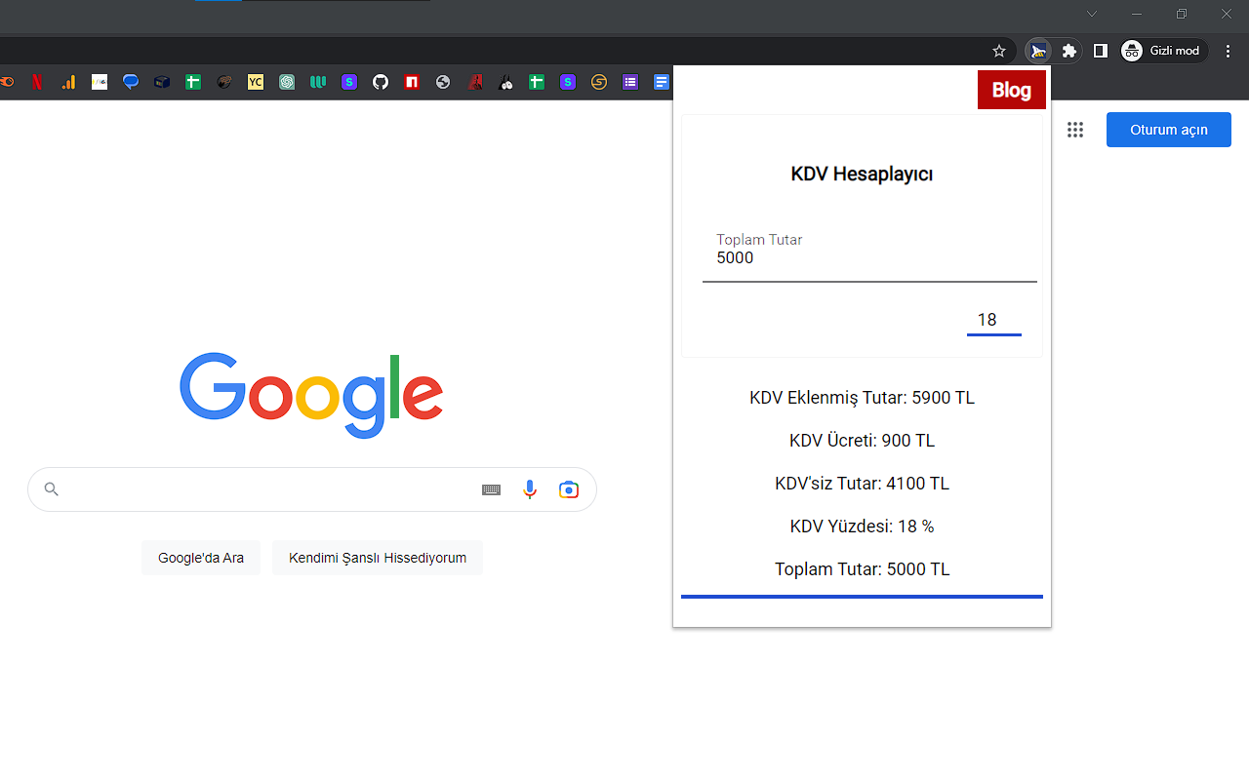Open the red Blog button
The width and height of the screenshot is (1249, 780).
coord(1012,90)
